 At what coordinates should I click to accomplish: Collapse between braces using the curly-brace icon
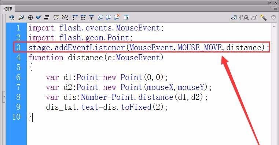pyautogui.click(x=75, y=17)
